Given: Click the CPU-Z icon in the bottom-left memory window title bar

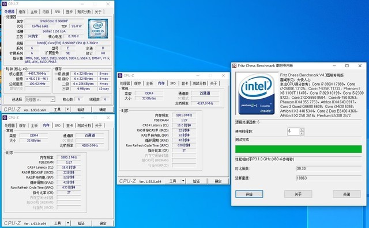Looking at the screenshot, I should (x=5, y=117).
